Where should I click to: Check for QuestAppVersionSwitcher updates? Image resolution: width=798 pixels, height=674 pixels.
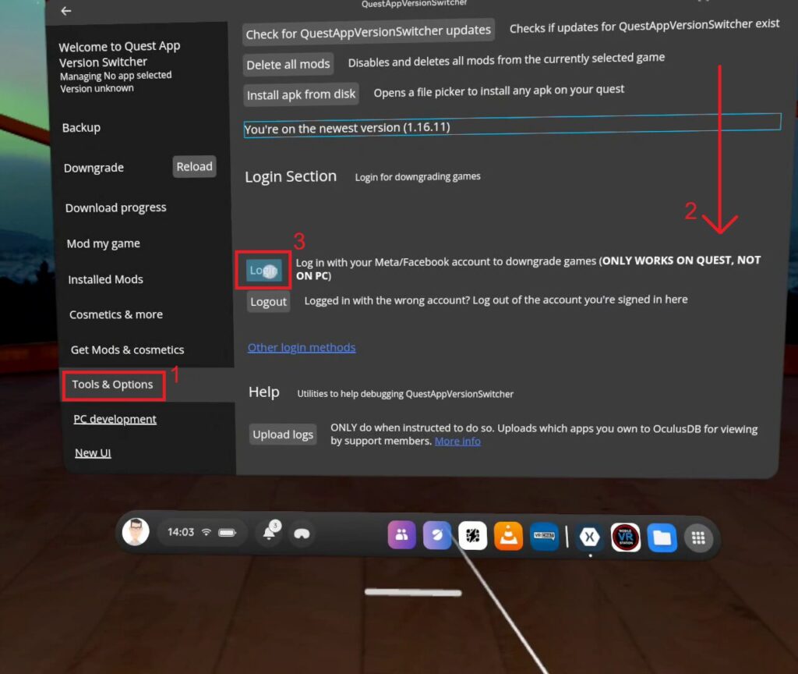369,33
